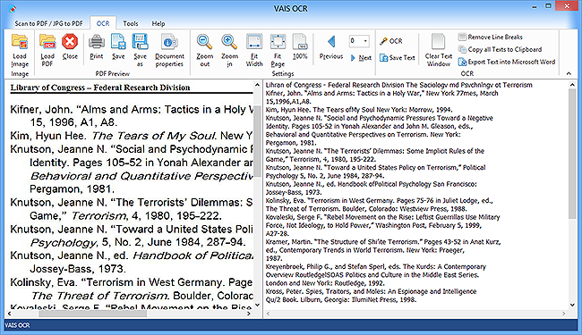Image resolution: width=582 pixels, height=335 pixels.
Task: Click OCR text "Psychology 5, No. 2, June 1984"
Action: pos(325,176)
